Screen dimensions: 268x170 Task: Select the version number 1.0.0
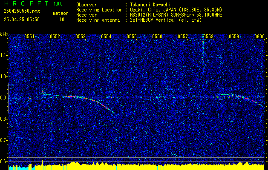[x=58, y=4]
